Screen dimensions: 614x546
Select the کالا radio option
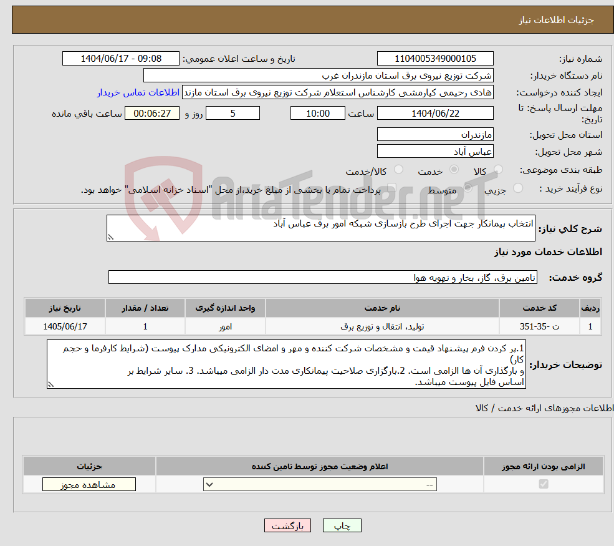coord(497,168)
